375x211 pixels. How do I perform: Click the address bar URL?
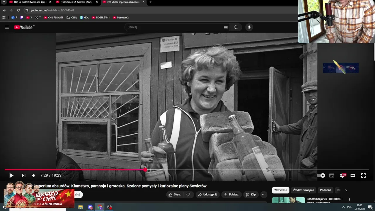coord(52,10)
